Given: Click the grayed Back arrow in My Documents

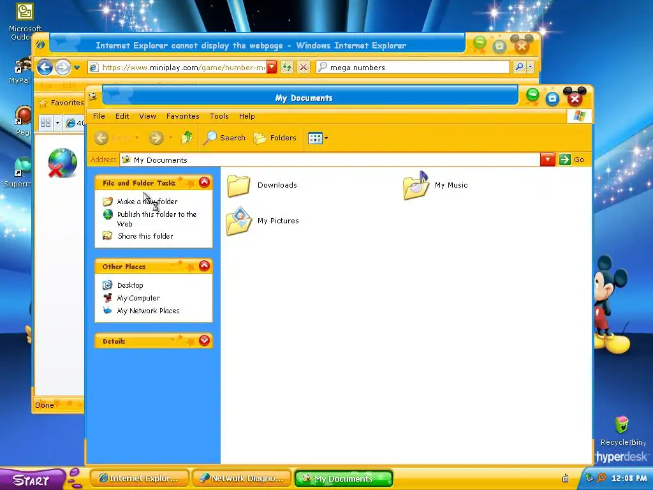Looking at the screenshot, I should [x=101, y=138].
